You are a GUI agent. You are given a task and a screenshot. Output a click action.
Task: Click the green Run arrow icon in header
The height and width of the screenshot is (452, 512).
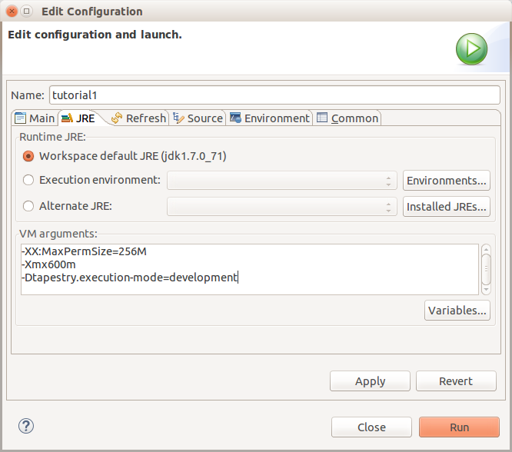[471, 50]
